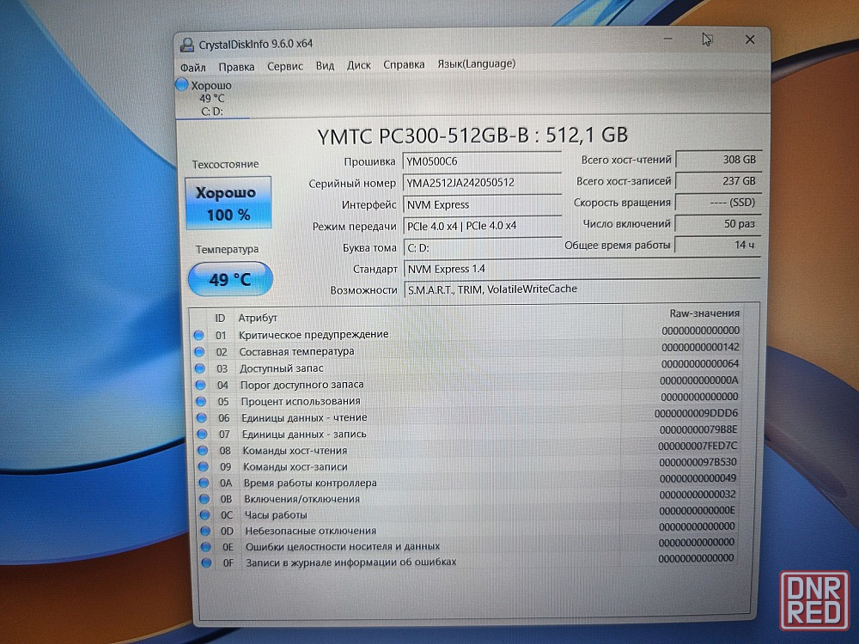Screen dimensions: 859x644
Task: Select the Единицы данных - чтение attribute text
Action: pyautogui.click(x=305, y=418)
